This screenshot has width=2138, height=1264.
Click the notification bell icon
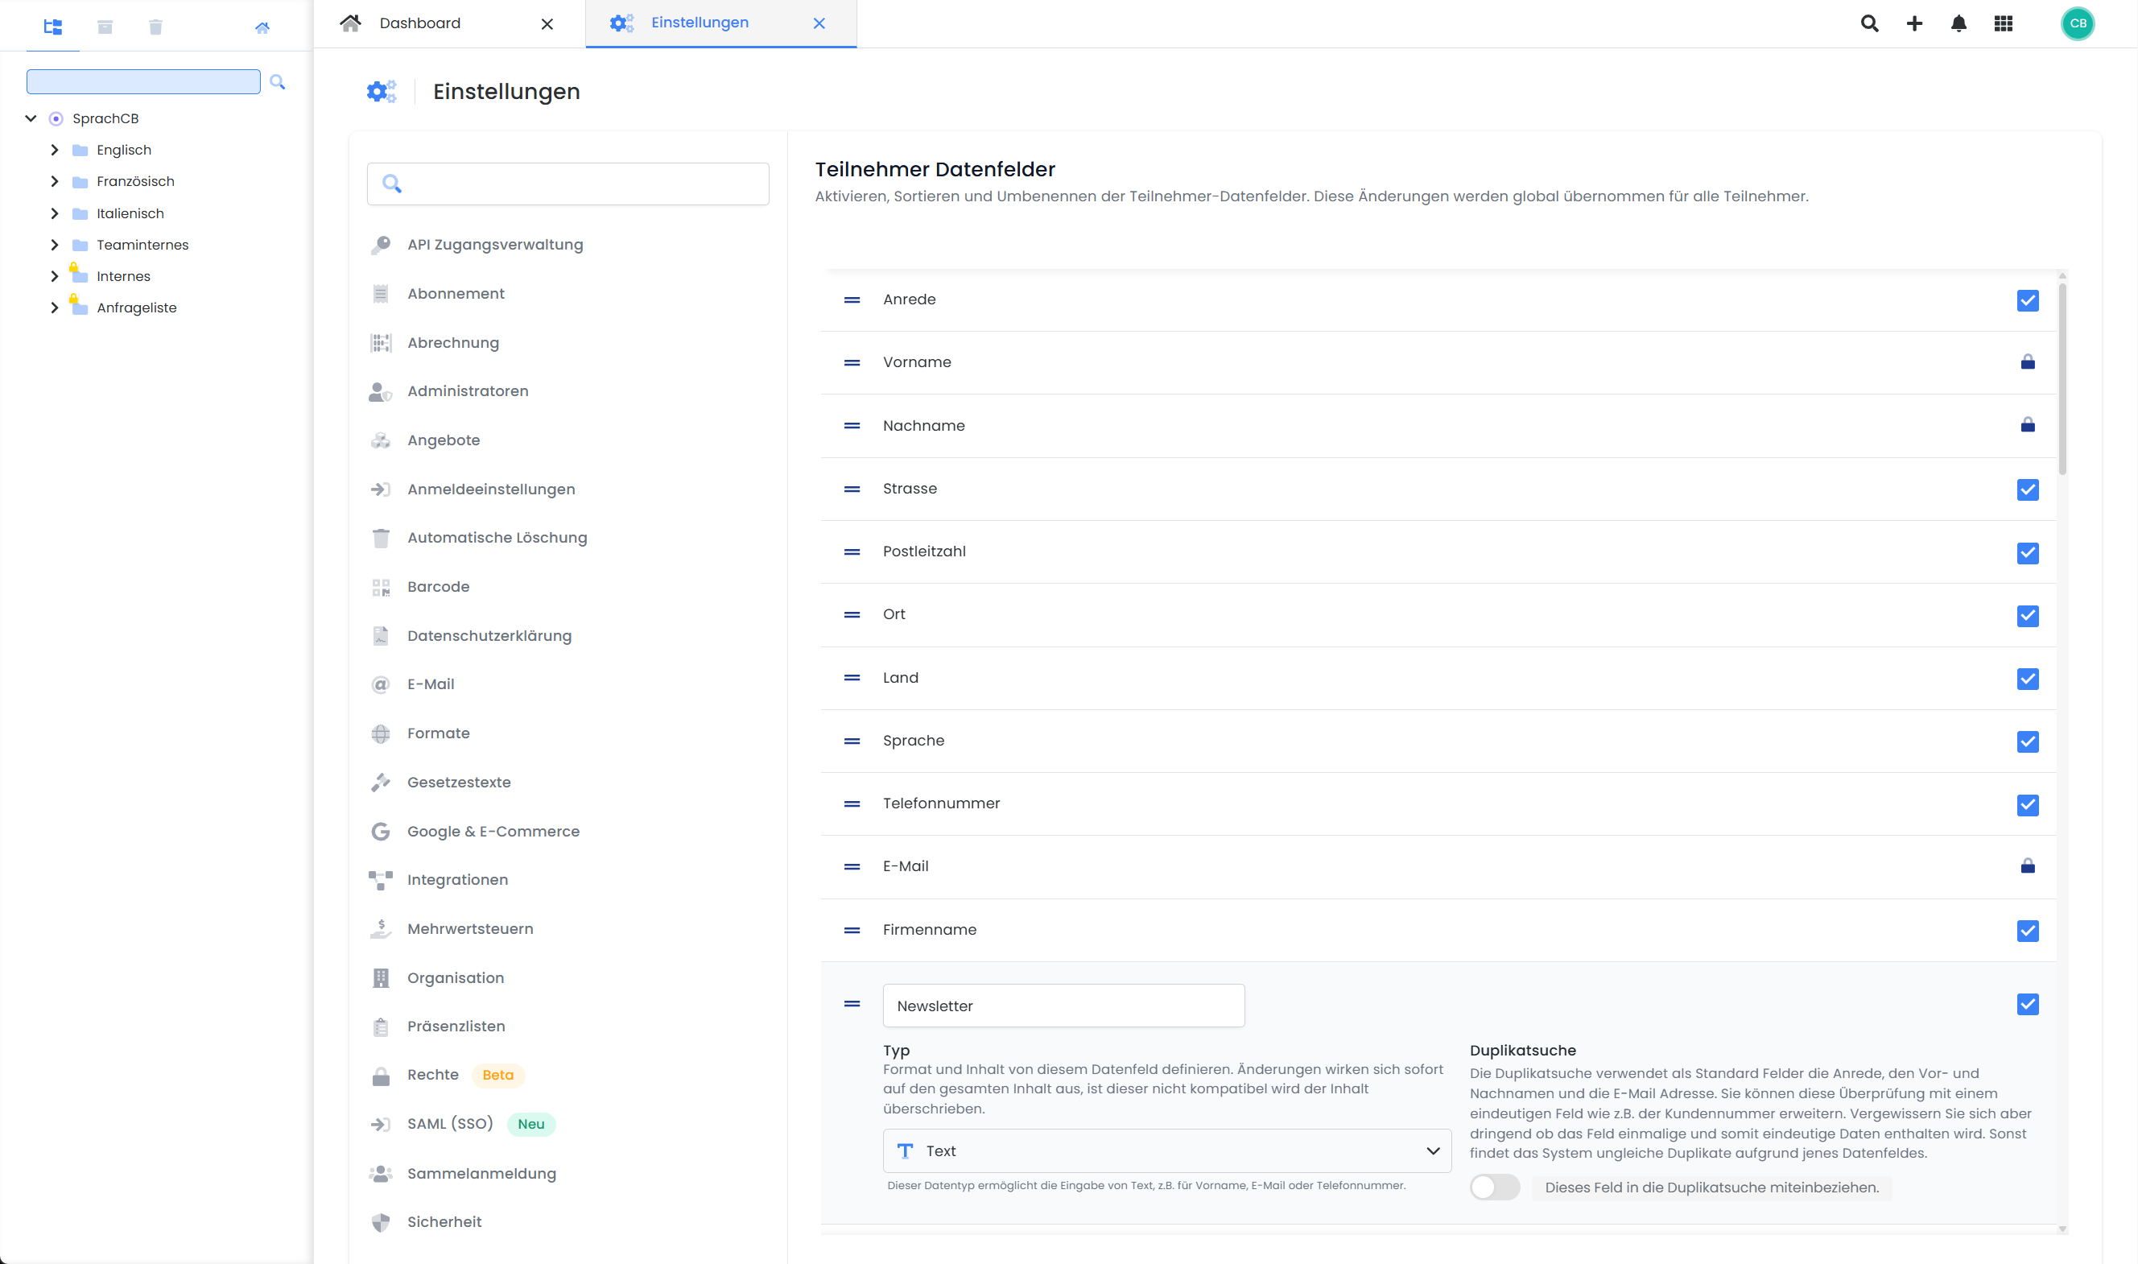(x=1958, y=24)
